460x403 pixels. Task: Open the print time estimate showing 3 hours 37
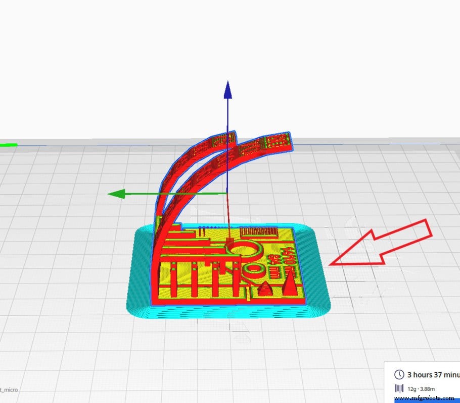[x=431, y=374]
